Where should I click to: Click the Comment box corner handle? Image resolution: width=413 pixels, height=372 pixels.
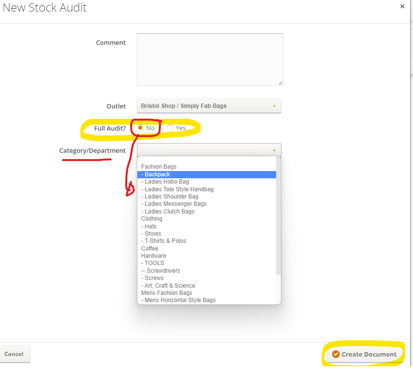coord(280,83)
